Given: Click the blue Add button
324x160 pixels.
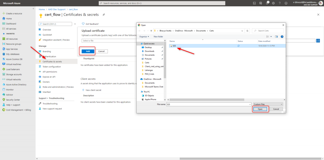Looking at the screenshot, I should (88, 51).
